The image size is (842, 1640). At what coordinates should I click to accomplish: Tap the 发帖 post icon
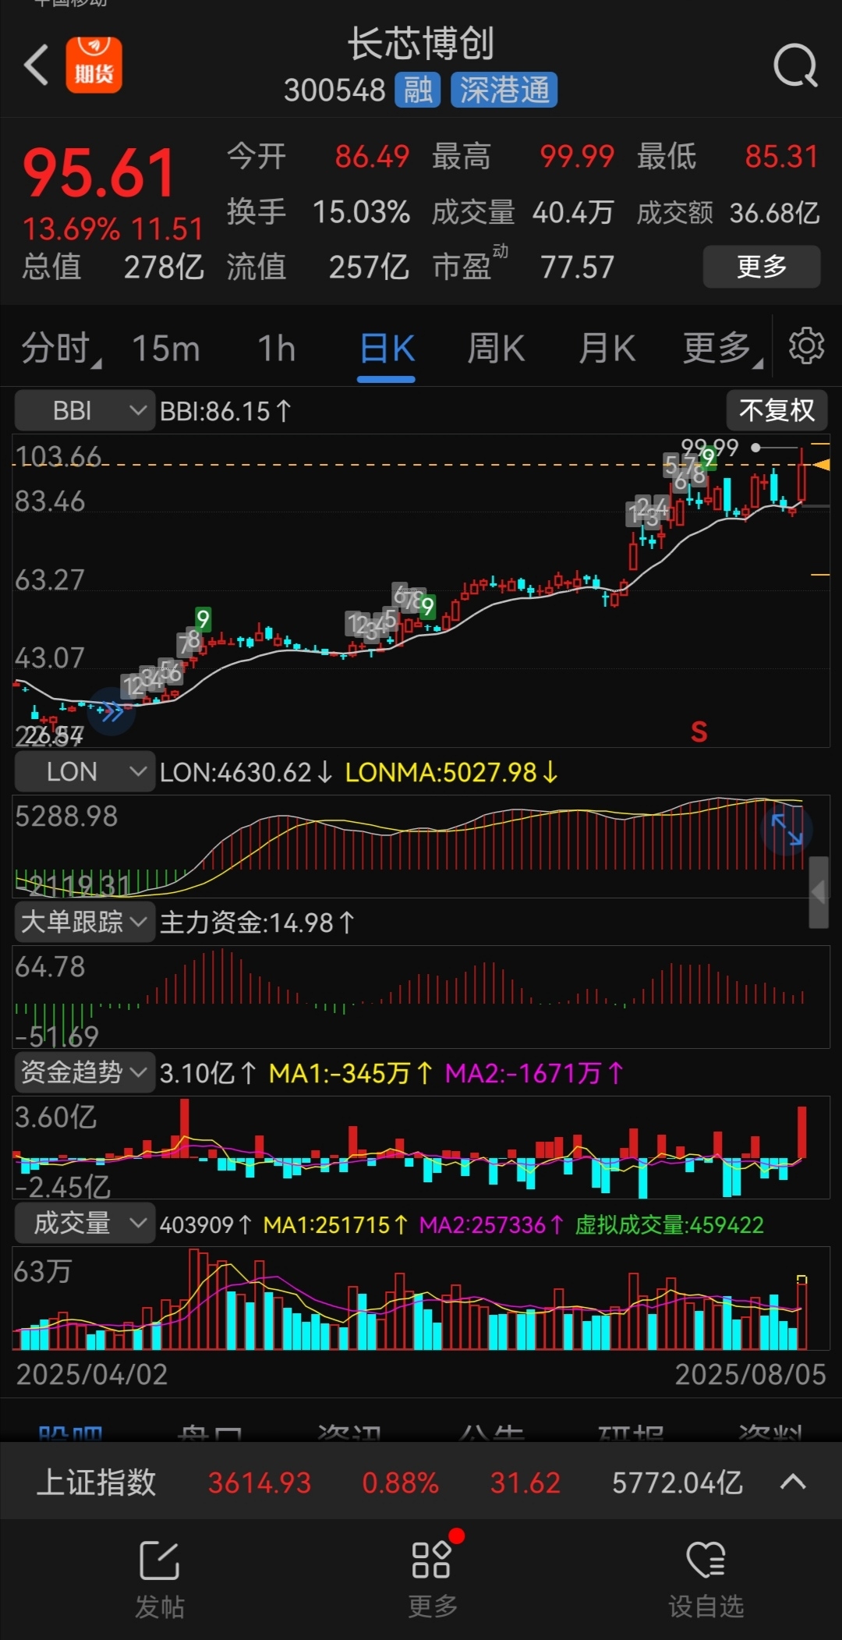[160, 1561]
